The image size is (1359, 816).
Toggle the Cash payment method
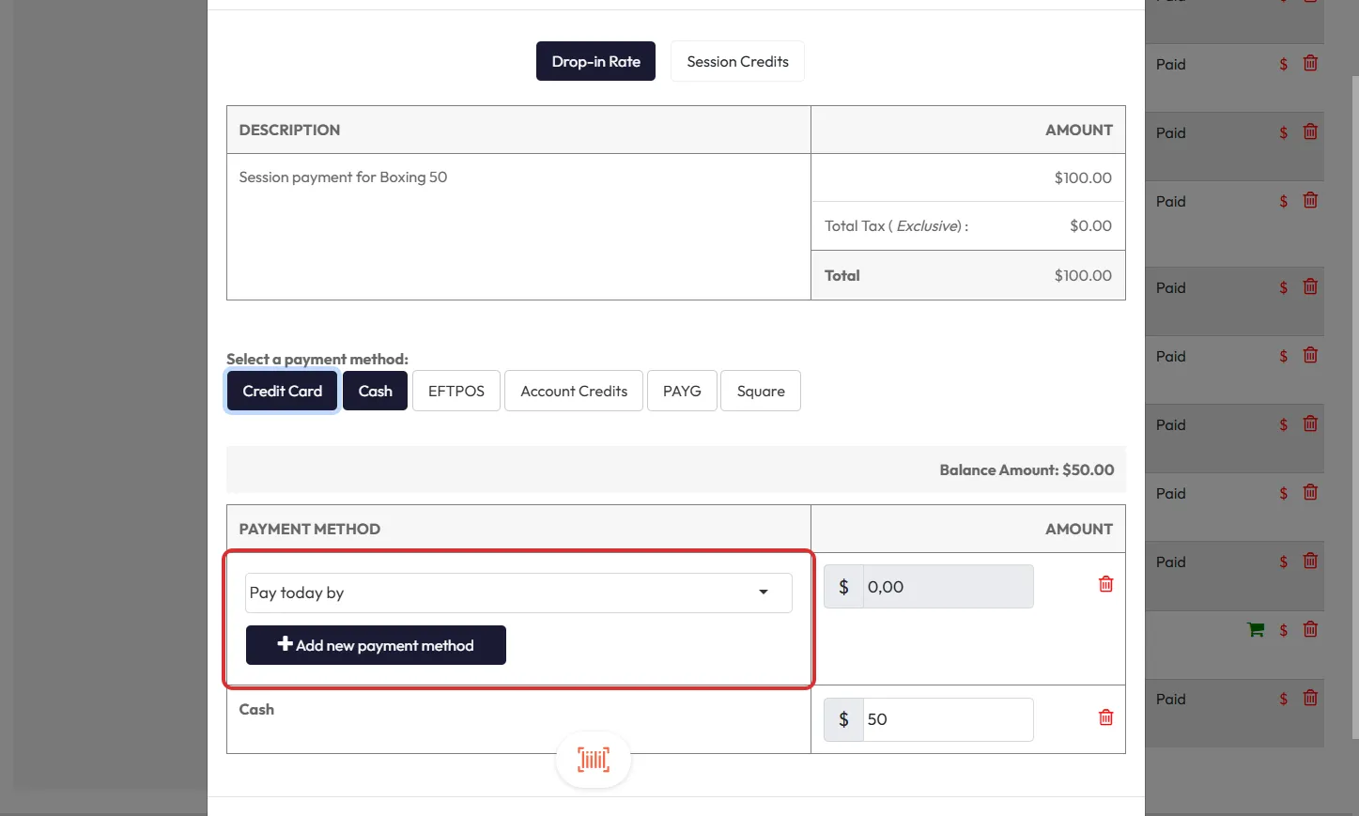click(375, 391)
